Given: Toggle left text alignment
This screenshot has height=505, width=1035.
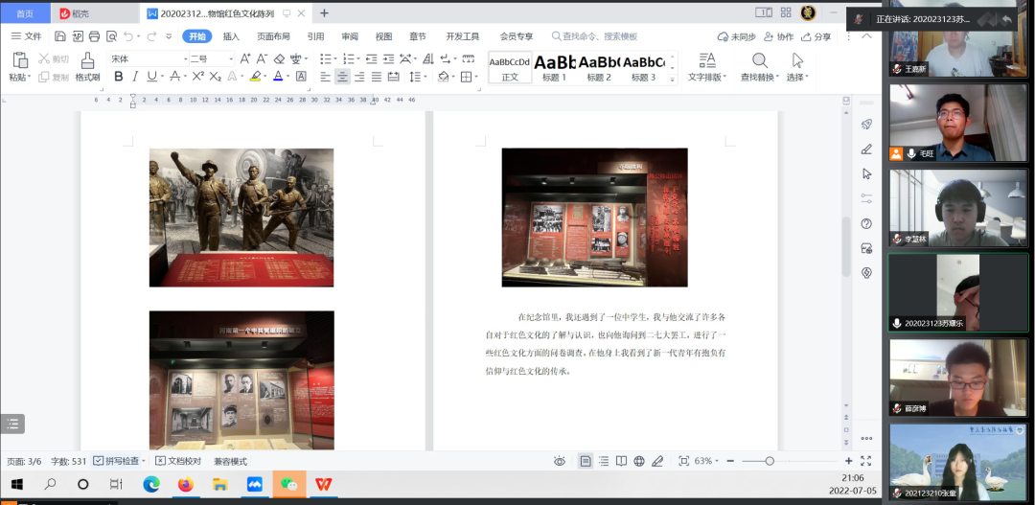Looking at the screenshot, I should 326,77.
